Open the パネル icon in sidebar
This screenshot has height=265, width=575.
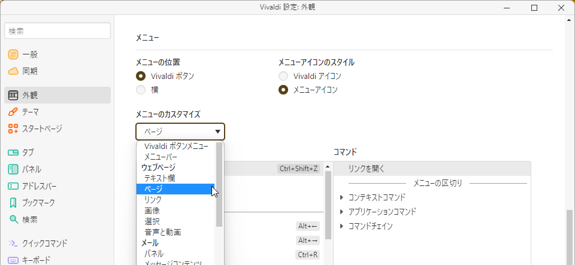coord(13,169)
